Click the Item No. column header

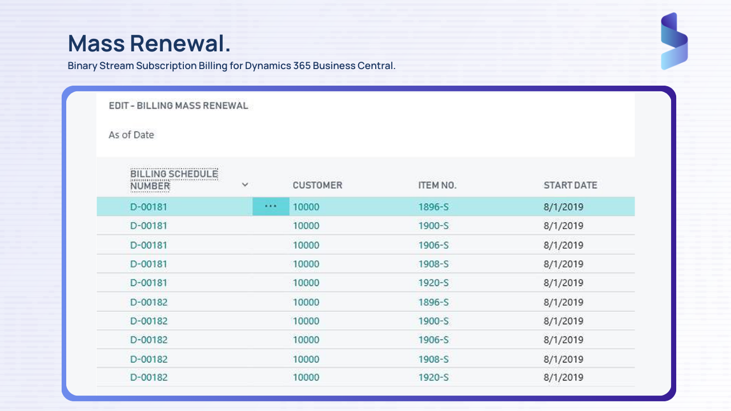click(437, 185)
